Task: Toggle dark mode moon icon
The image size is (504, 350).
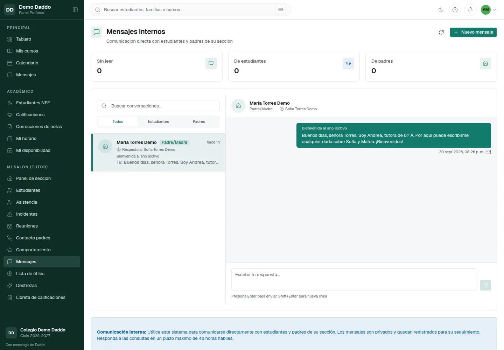Action: pos(441,10)
